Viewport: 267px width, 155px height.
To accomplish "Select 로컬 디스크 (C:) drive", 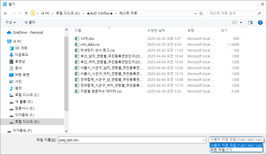I will pos(24,95).
